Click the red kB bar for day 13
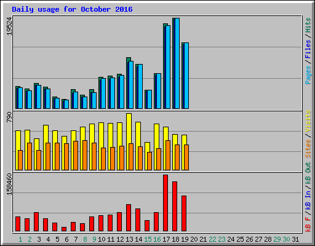The width and height of the screenshot is (315, 246). coord(129,218)
